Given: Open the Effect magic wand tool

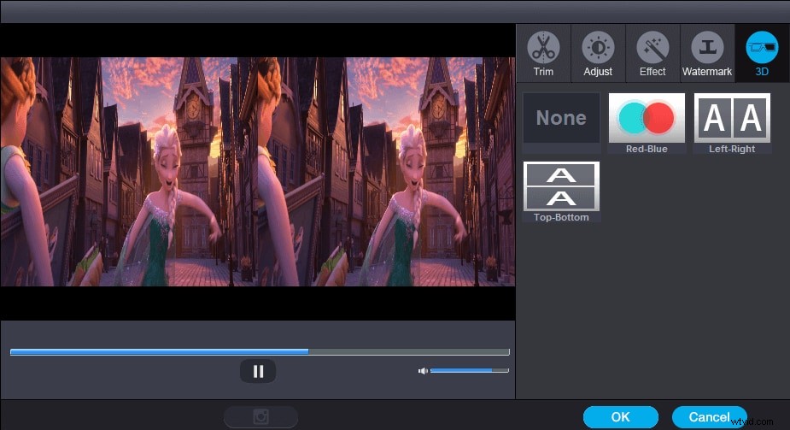Looking at the screenshot, I should tap(652, 54).
